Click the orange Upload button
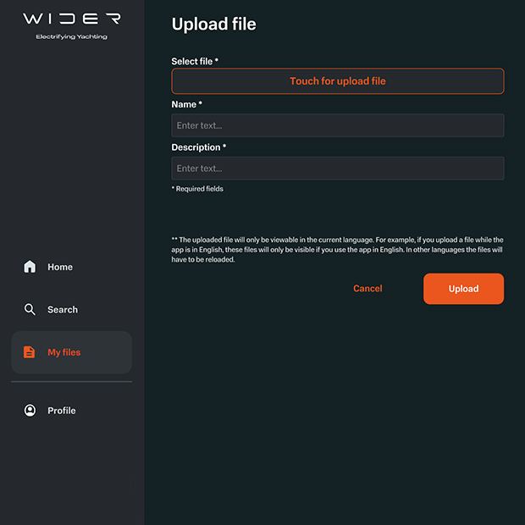 point(463,289)
